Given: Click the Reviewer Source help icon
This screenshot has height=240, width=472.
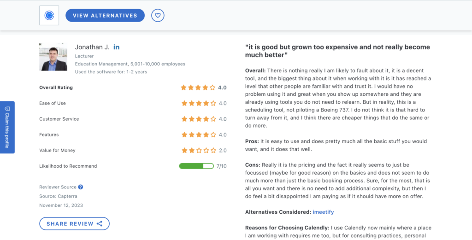Looking at the screenshot, I should point(81,187).
